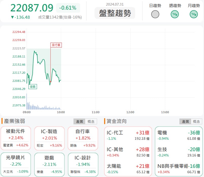This screenshot has width=204, height=177.
Task: Select IC-其他 fund flow row
Action: click(x=128, y=152)
